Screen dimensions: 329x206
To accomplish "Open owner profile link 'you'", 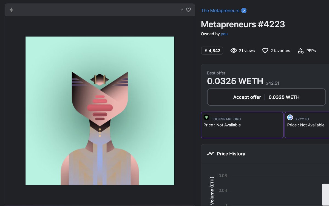I will [x=224, y=34].
